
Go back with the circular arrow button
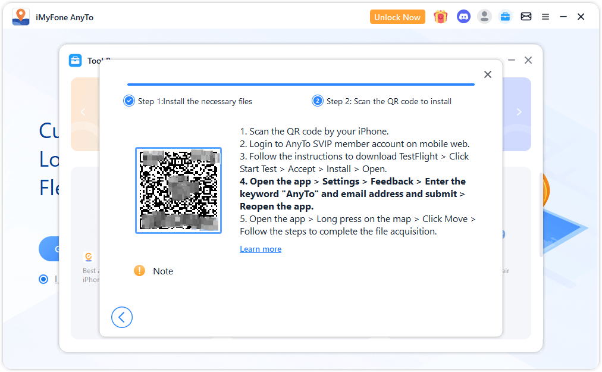click(122, 317)
